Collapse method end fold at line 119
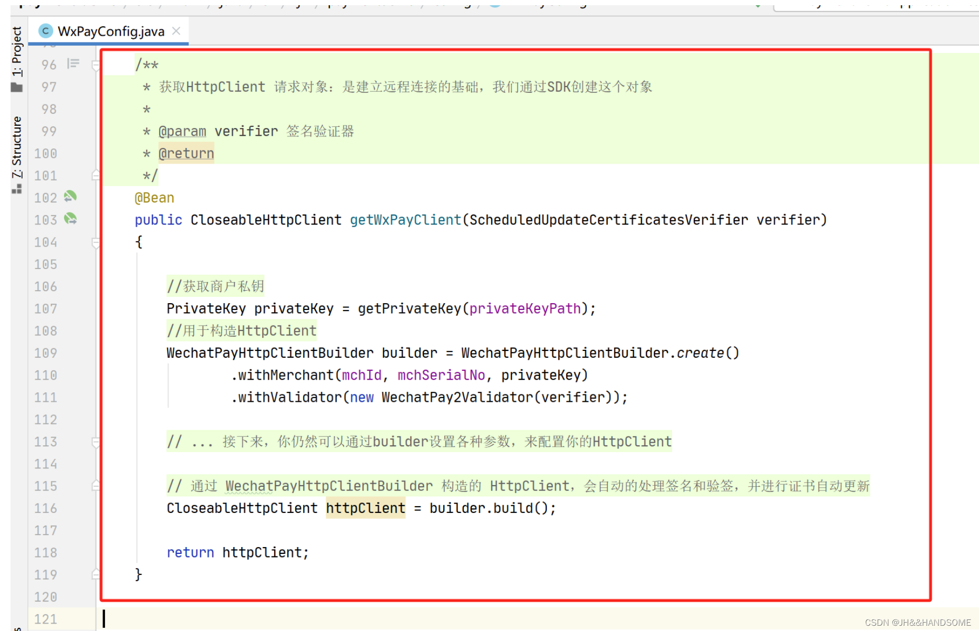Screen dimensions: 979x631 click(x=96, y=574)
